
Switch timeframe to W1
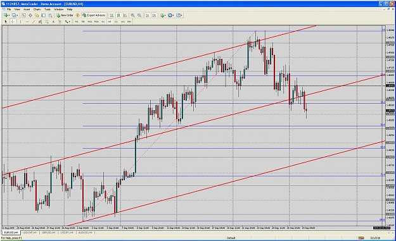[x=123, y=22]
